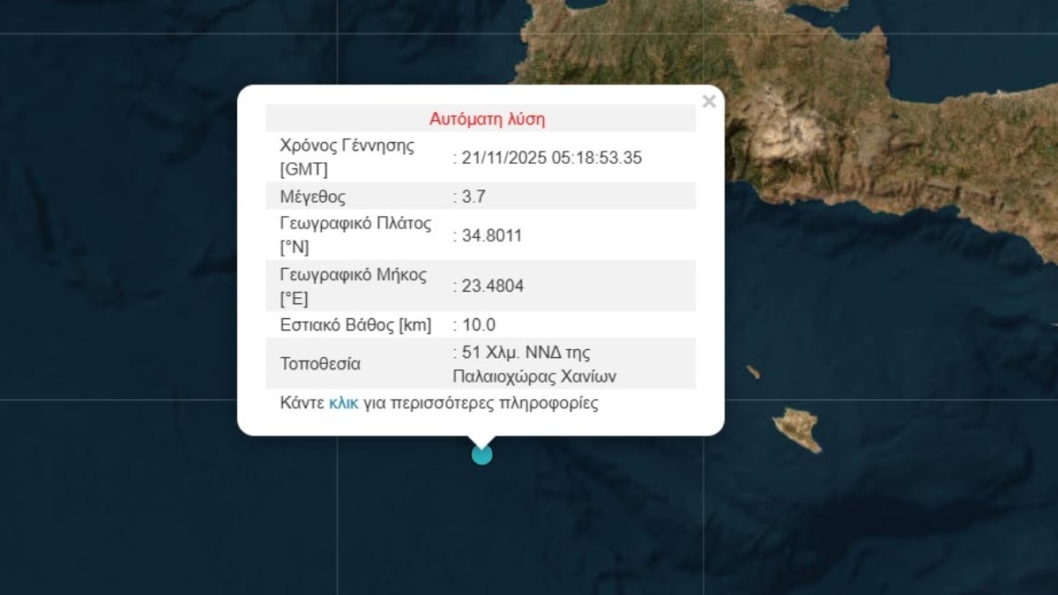Click the open sea south of the marker
This screenshot has width=1058, height=595.
click(481, 538)
